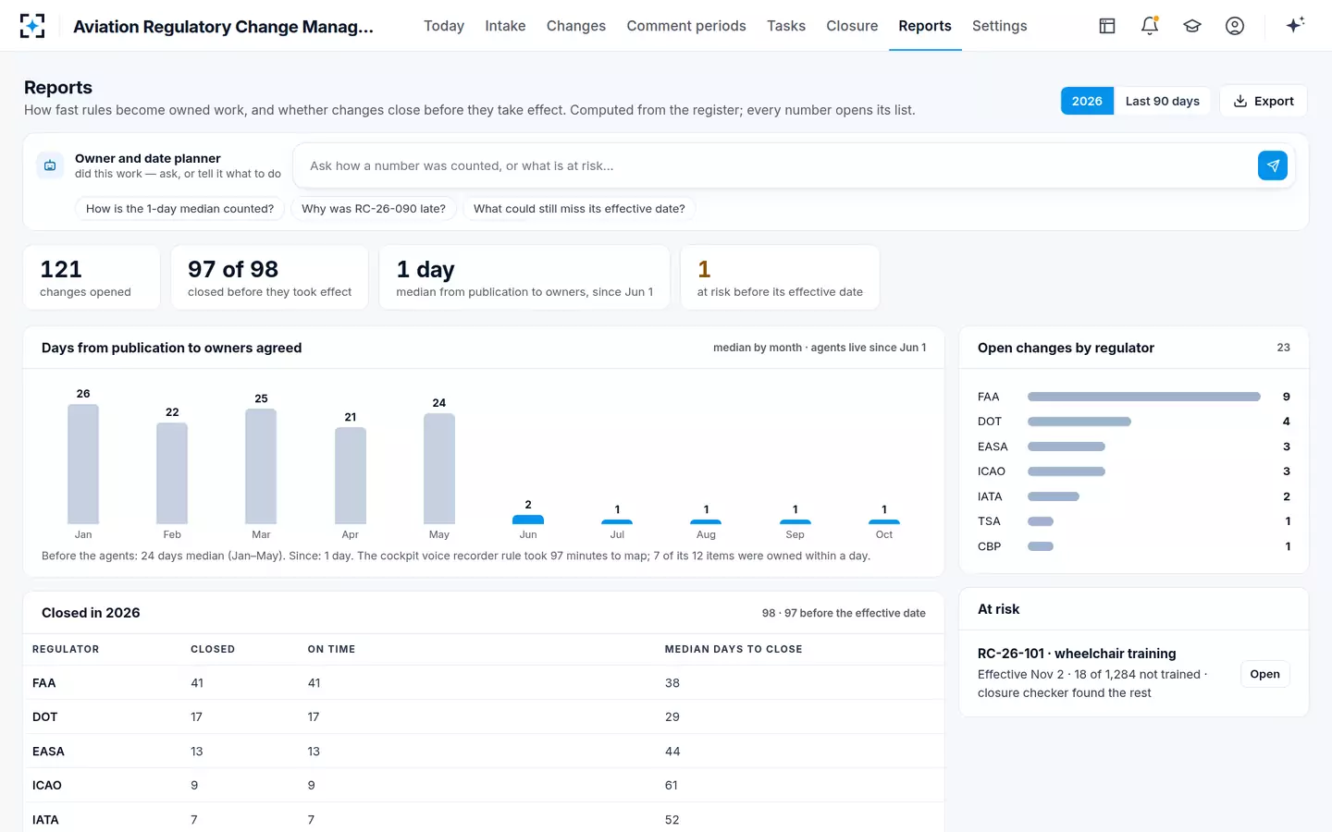Click the May bar showing 24
Image resolution: width=1332 pixels, height=832 pixels.
439,469
